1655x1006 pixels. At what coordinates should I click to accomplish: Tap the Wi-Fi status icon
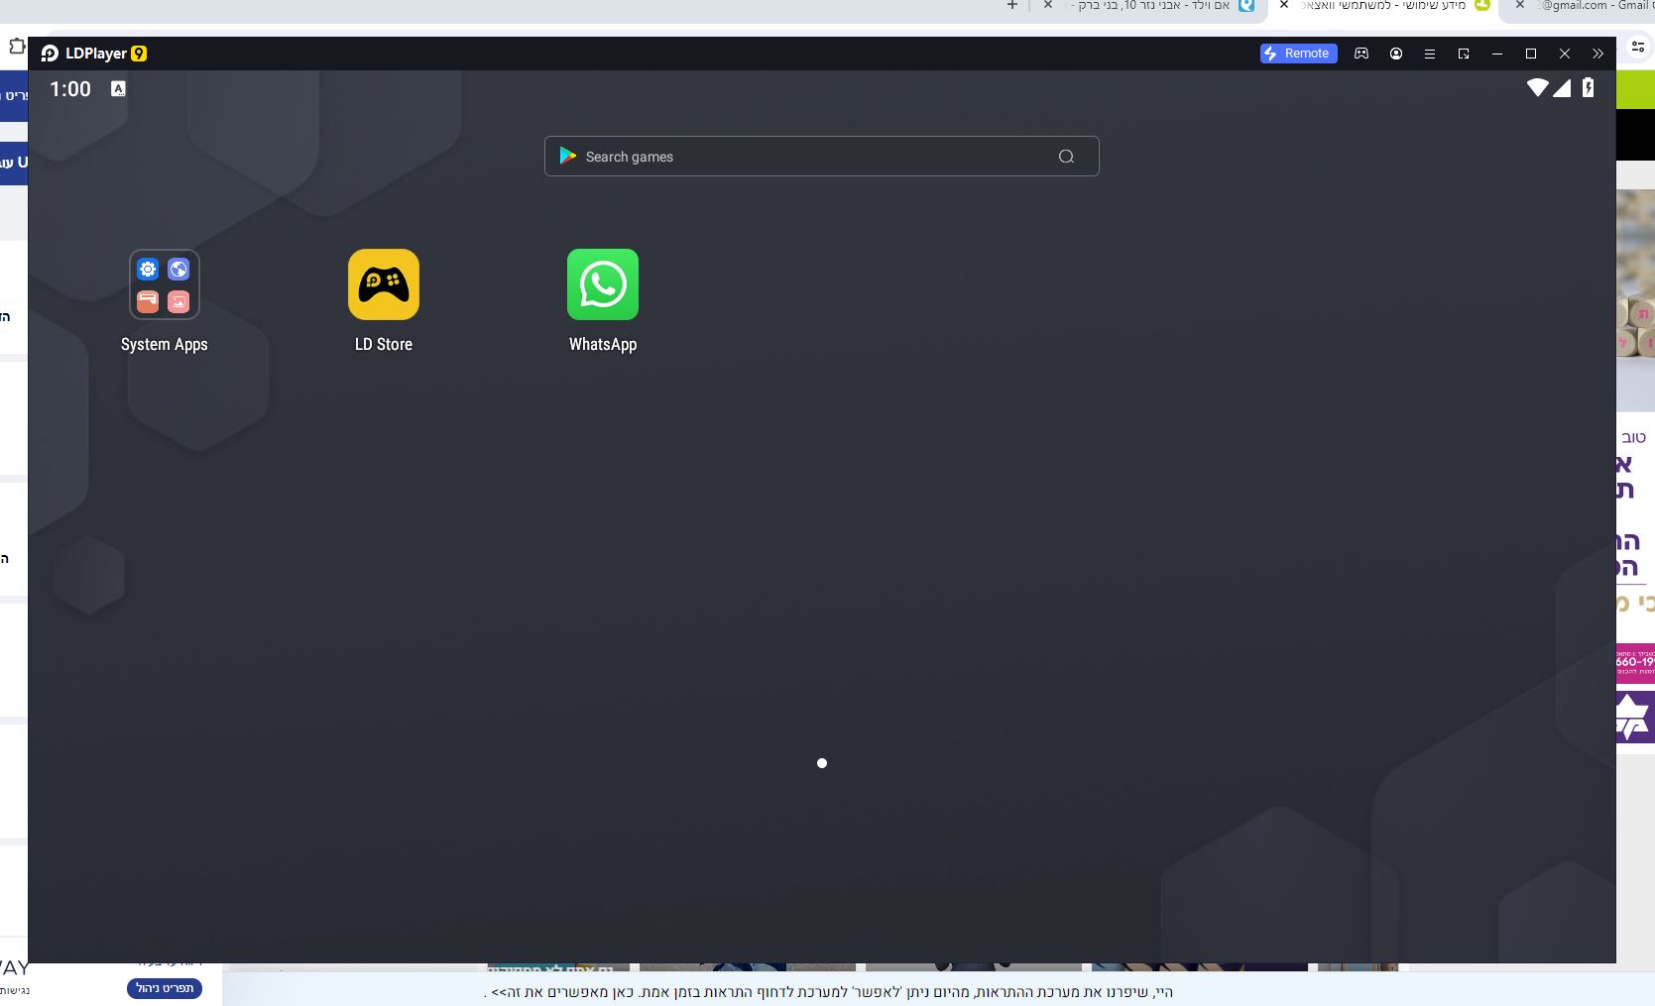click(1537, 88)
